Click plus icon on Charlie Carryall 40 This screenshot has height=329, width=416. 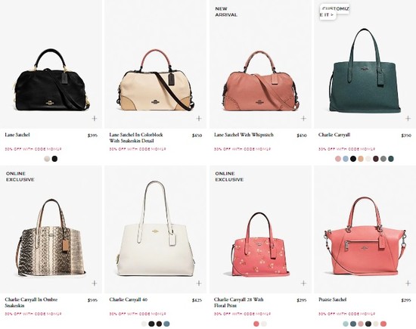click(199, 283)
